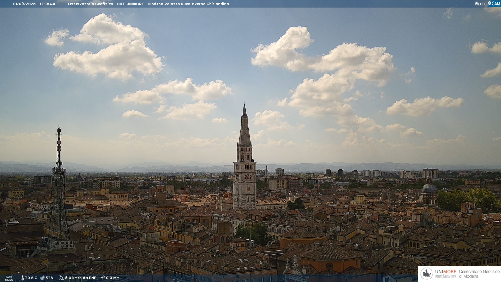Click the thermometer temperature icon
Screen dimensions: 501x282
[x=22, y=278]
